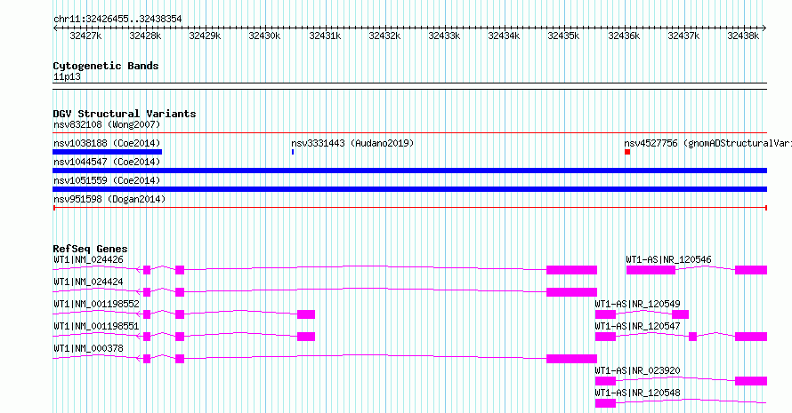This screenshot has width=792, height=413.
Task: Open transcript WT1|NM_024426 label
Action: (88, 259)
